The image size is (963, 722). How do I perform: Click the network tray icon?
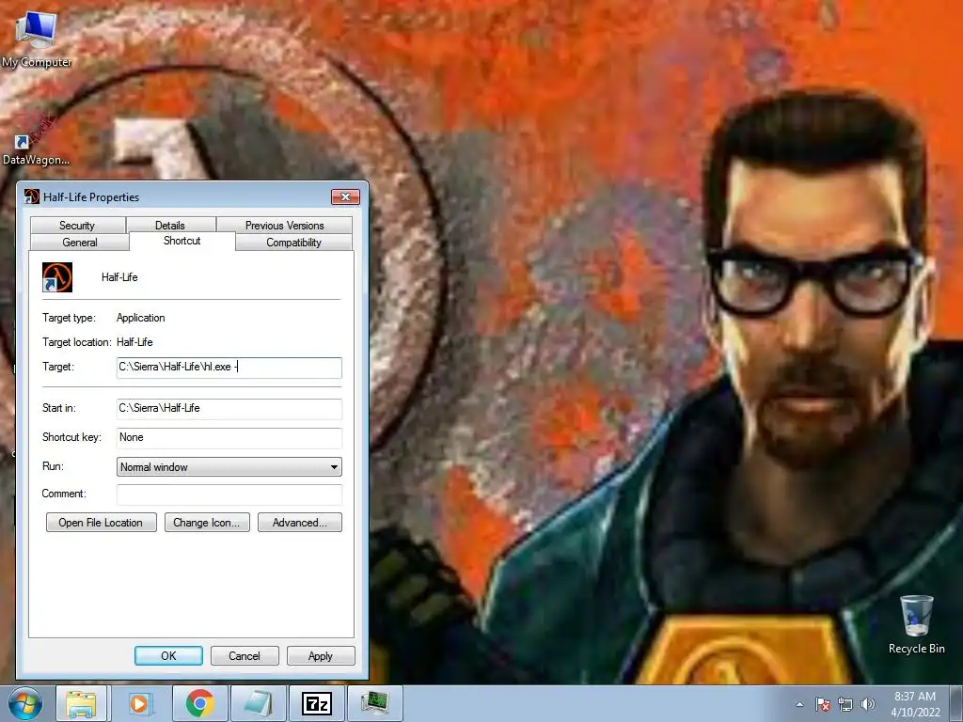tap(845, 704)
